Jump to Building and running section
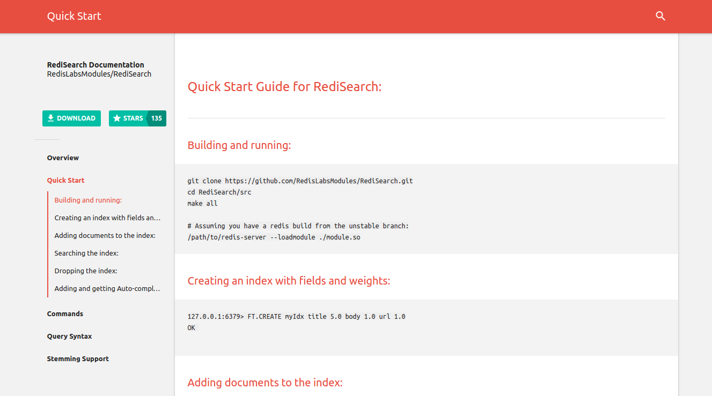The image size is (712, 396). coord(88,200)
